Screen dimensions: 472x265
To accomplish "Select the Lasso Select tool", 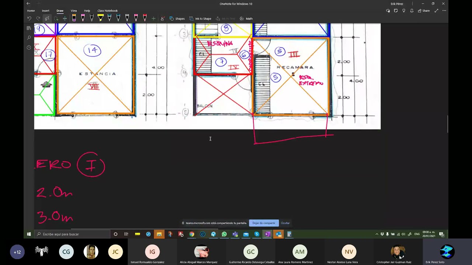I will 56,18.
